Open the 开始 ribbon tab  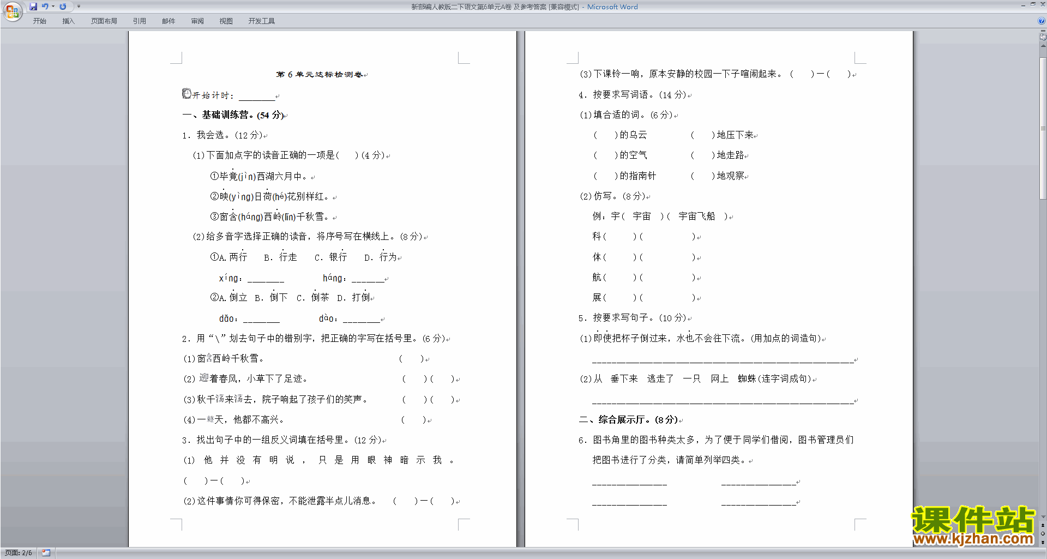coord(39,21)
